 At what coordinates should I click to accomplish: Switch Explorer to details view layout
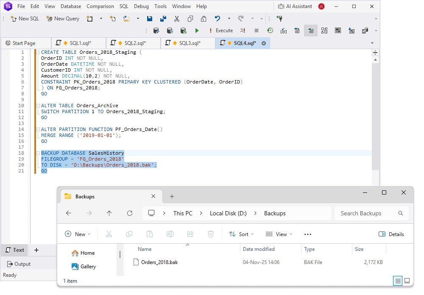[x=397, y=281]
